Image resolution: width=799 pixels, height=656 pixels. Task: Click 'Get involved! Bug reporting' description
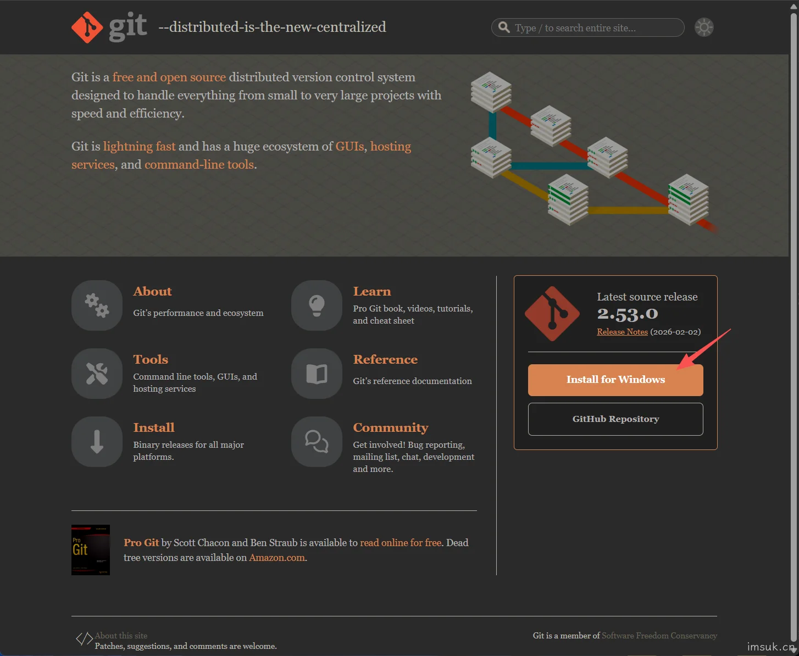pos(413,457)
